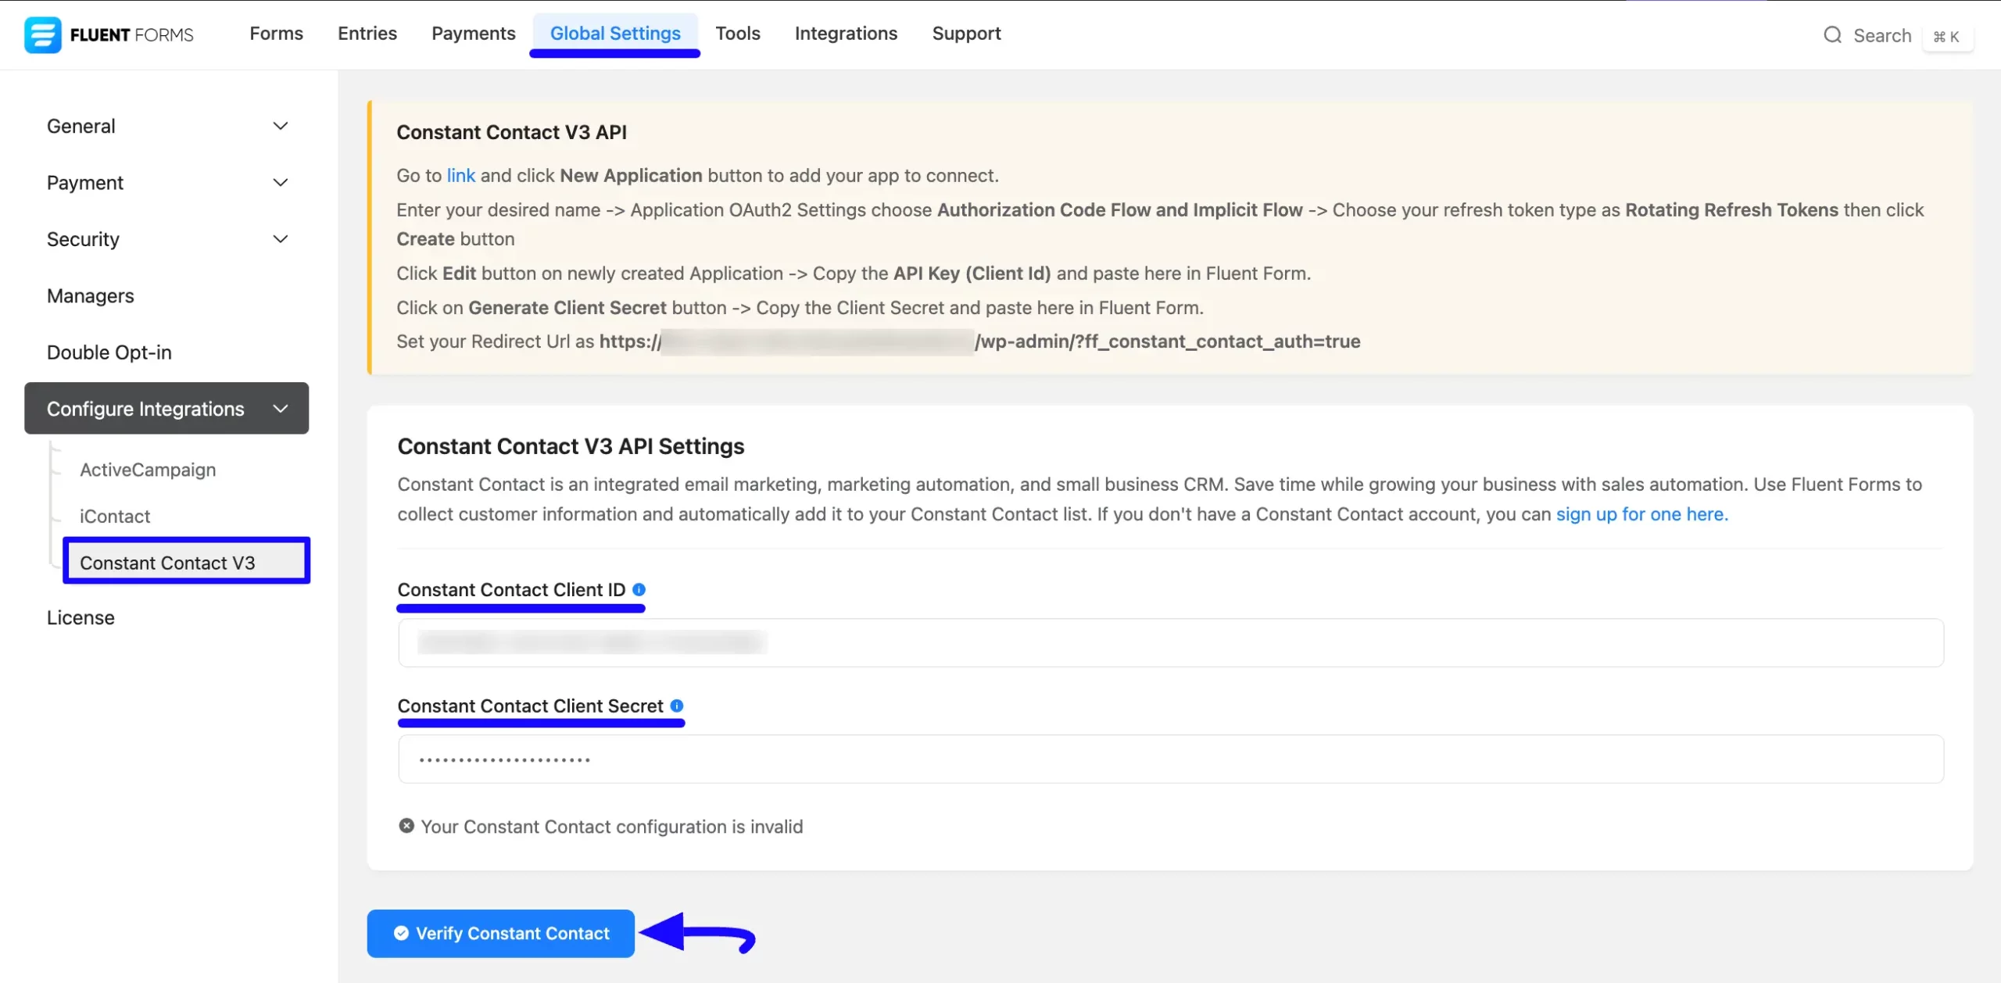This screenshot has height=983, width=2001.
Task: Select iContact integration
Action: click(x=115, y=517)
